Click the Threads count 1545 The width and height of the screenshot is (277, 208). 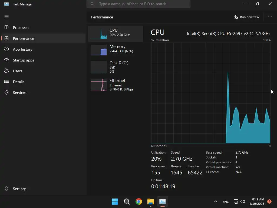coord(176,173)
